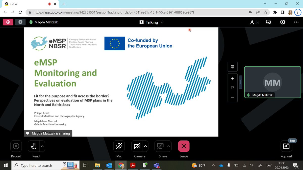
Task: Open GoTo meeting settings gear
Action: (x=283, y=22)
